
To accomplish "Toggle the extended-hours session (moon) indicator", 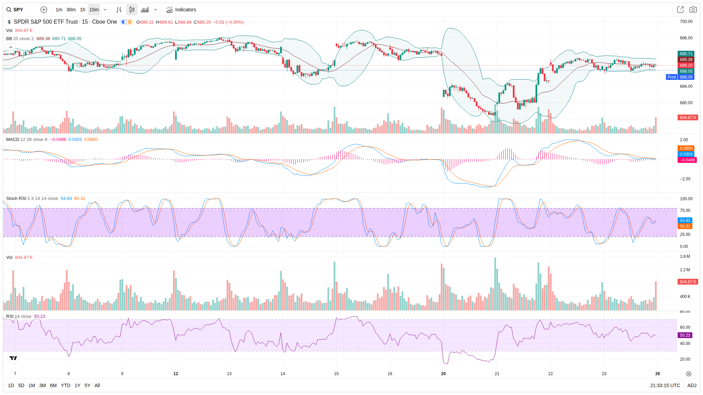I will point(124,22).
